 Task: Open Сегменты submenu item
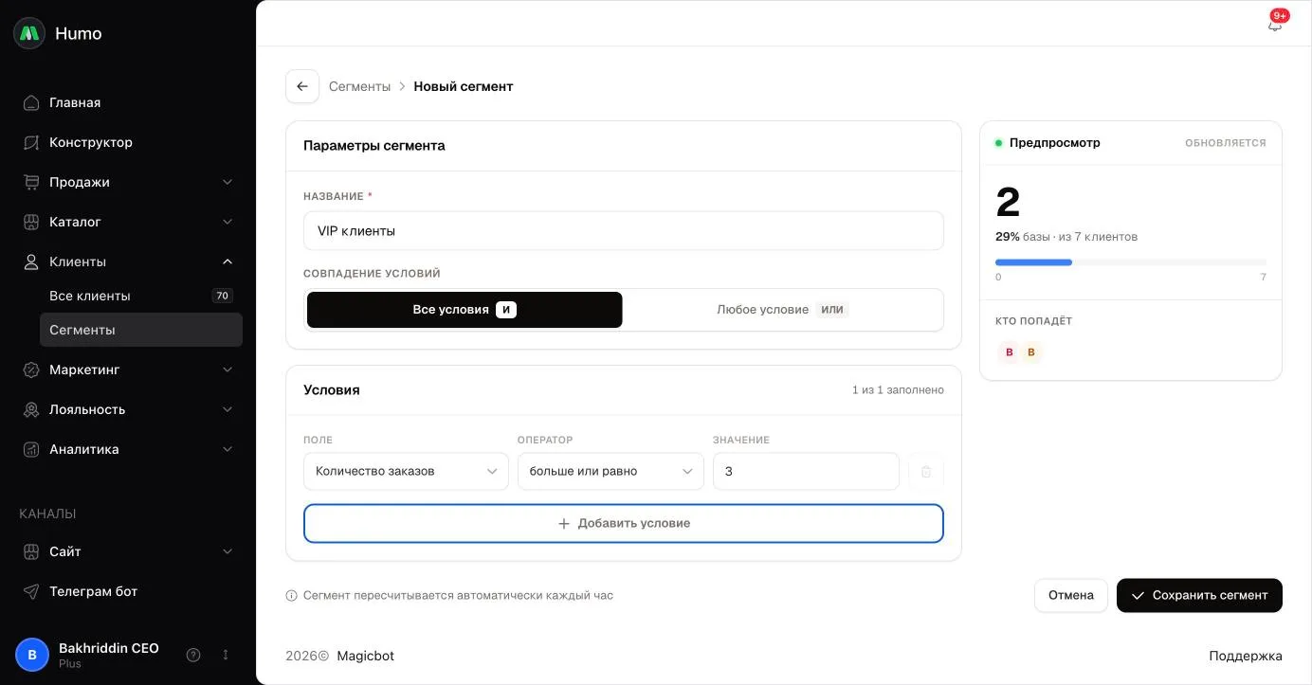coord(141,330)
